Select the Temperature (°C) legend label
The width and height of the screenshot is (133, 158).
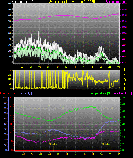click(100, 93)
